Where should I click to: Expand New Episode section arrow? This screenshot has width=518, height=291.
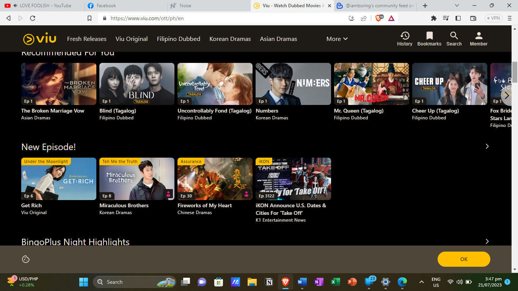click(487, 147)
